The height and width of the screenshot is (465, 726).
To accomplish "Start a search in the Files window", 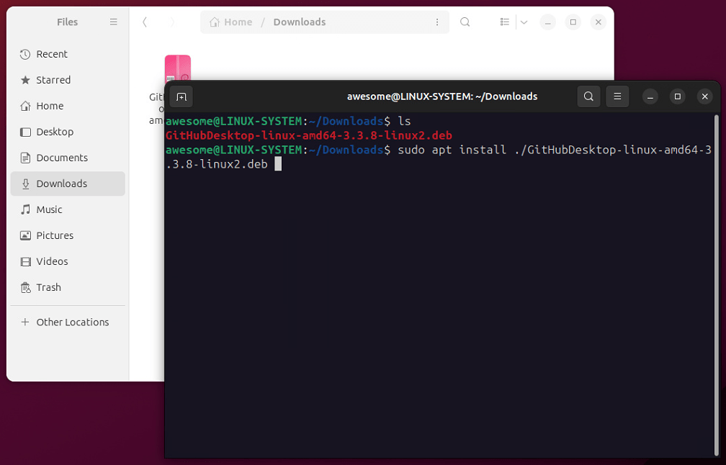I will coord(465,22).
